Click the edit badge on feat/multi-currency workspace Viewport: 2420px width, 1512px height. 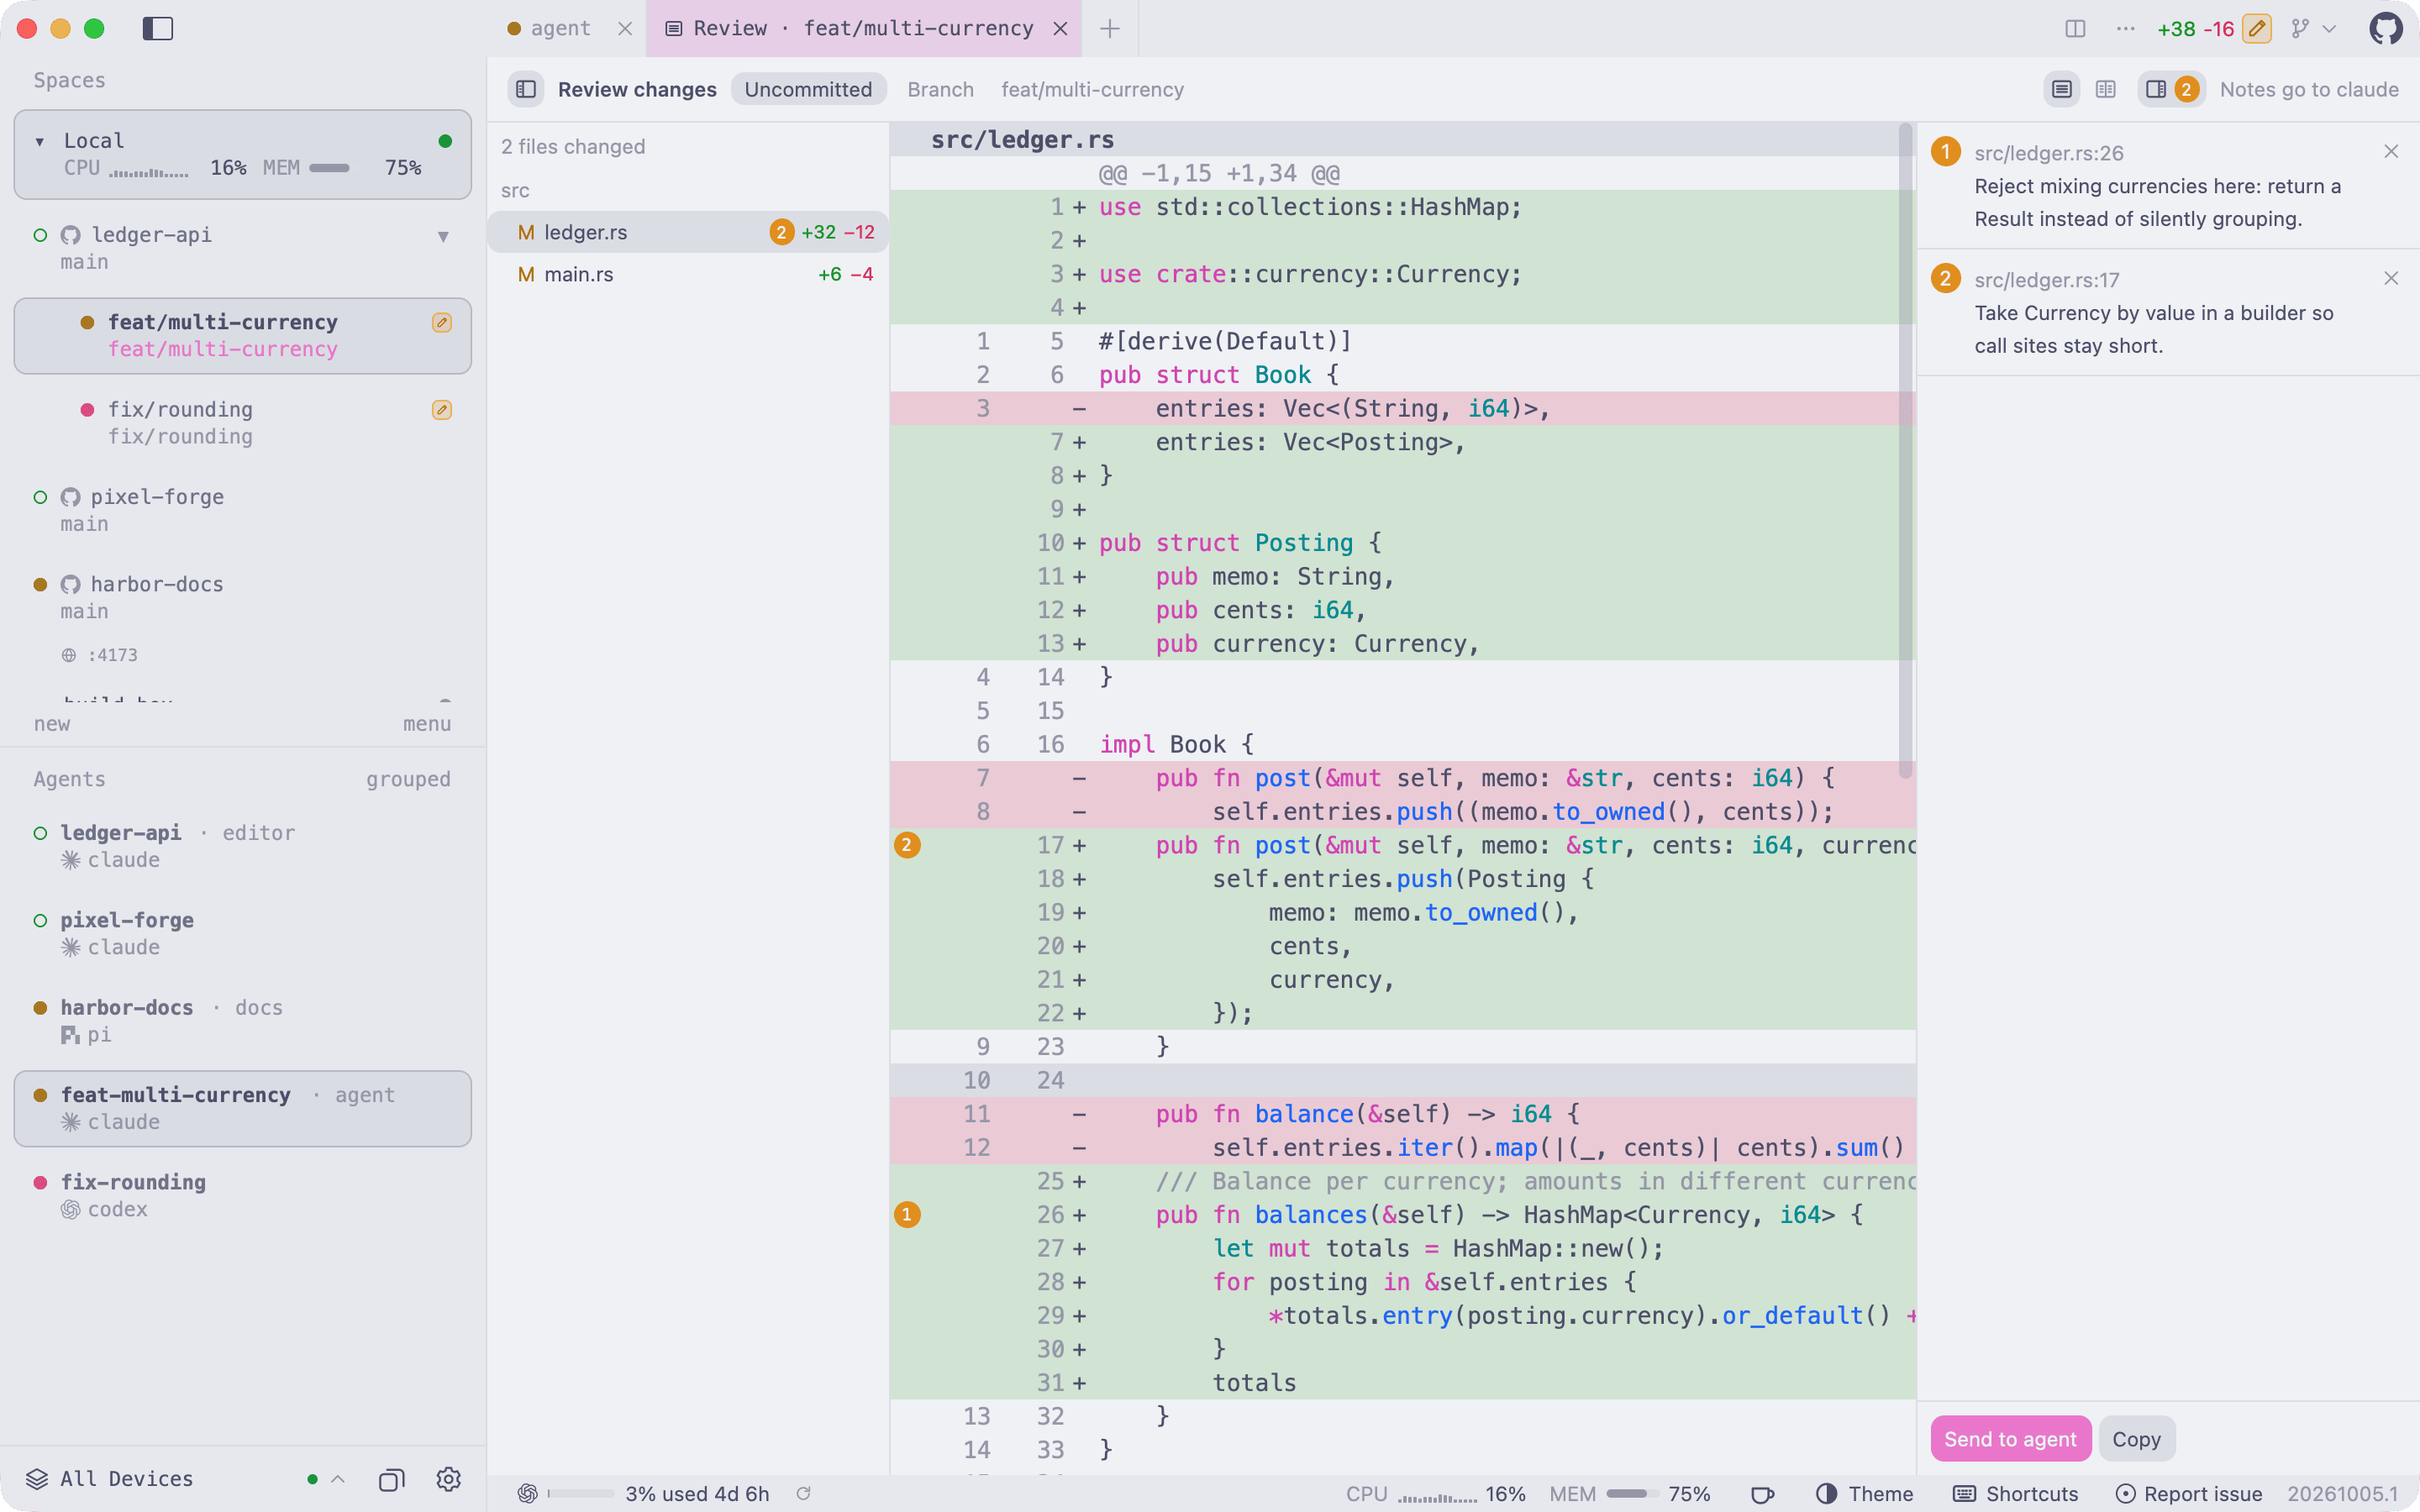click(441, 322)
